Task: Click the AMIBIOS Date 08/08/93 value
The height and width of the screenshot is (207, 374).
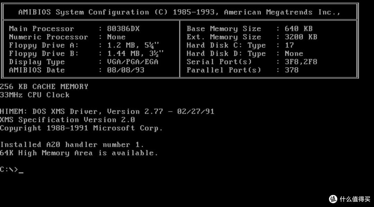Action: click(x=125, y=70)
